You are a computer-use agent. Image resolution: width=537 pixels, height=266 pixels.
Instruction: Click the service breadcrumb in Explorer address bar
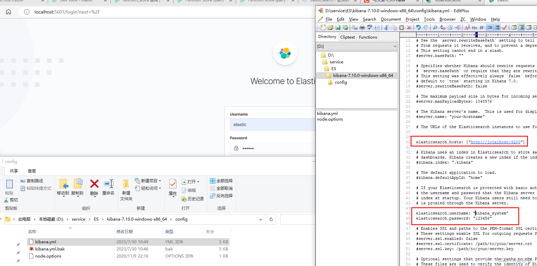click(x=79, y=219)
